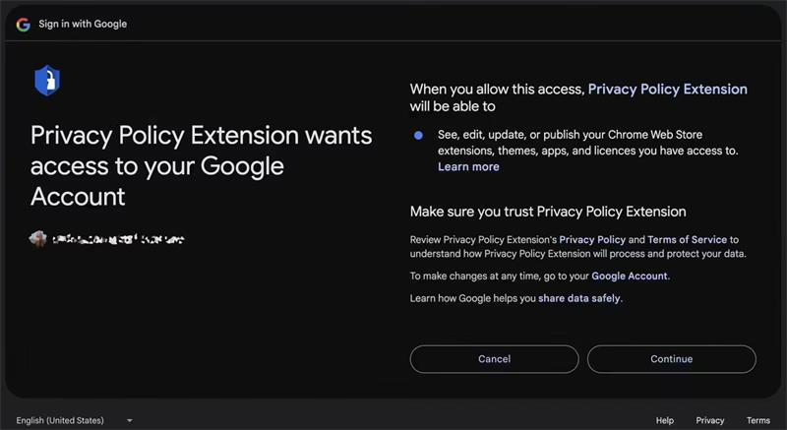Click the Learn more link
787x430 pixels.
coord(468,167)
